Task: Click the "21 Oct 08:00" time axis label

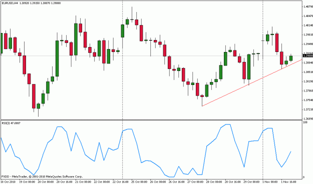Action: 83,182
